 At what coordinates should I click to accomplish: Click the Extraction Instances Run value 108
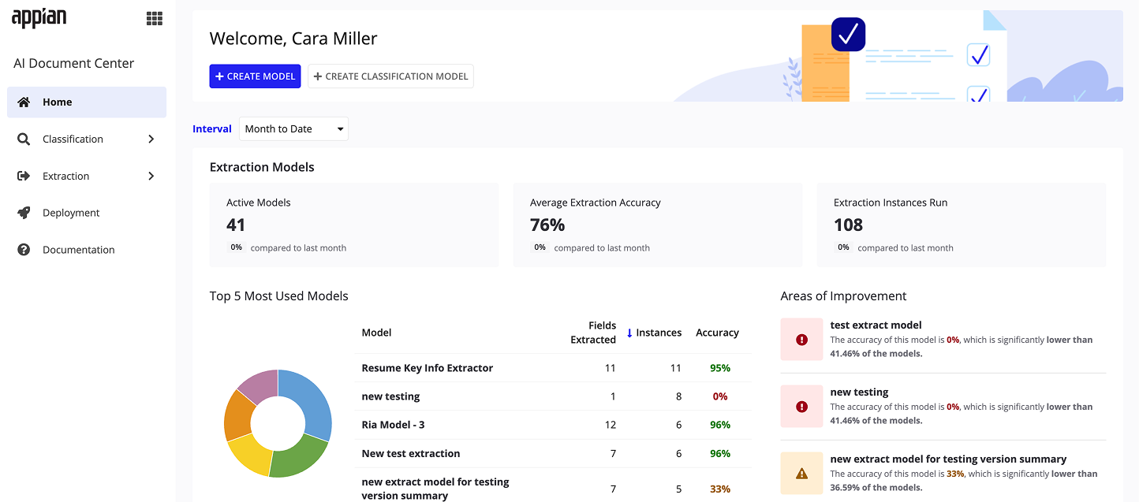point(849,225)
